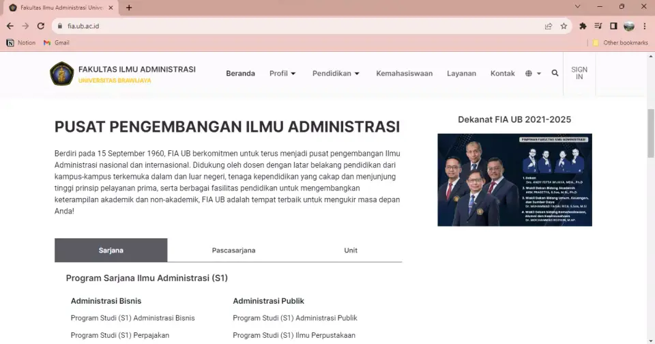
Task: Click the Administrasi Publik heading
Action: pos(268,301)
